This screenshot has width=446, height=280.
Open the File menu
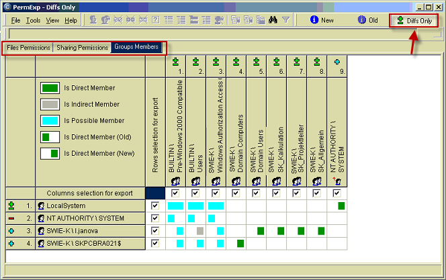[x=15, y=20]
